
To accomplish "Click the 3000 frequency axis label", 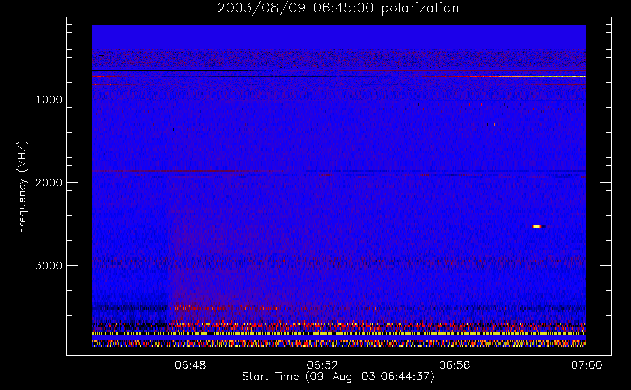I will click(x=49, y=266).
